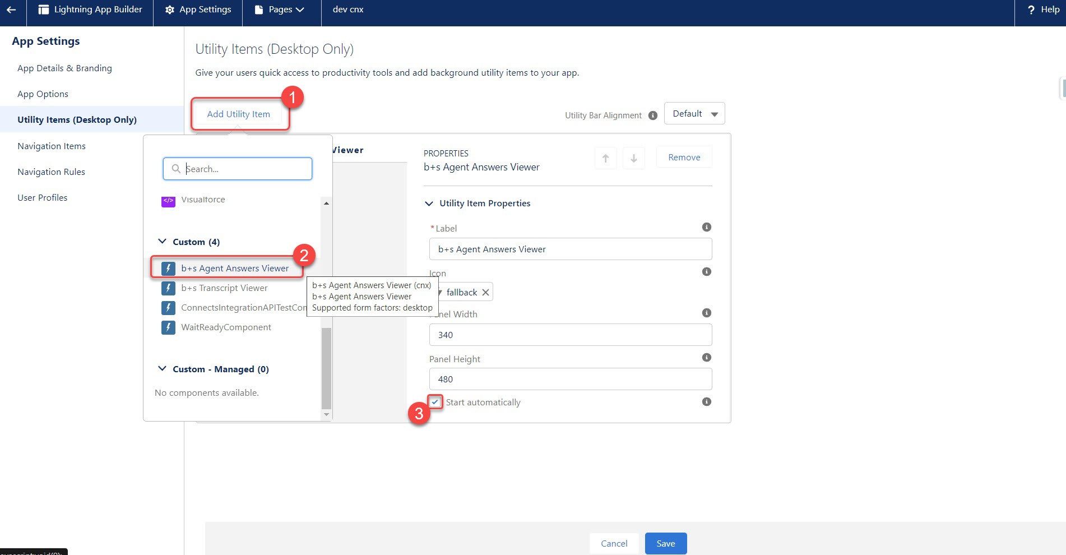Screen dimensions: 1066x555
Task: Collapse the Custom (4) section
Action: click(x=163, y=242)
